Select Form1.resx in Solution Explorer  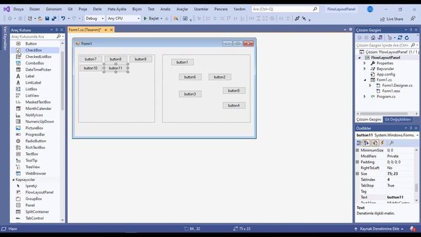point(391,91)
